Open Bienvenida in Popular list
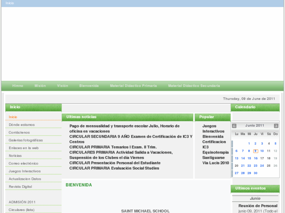 coord(213,136)
